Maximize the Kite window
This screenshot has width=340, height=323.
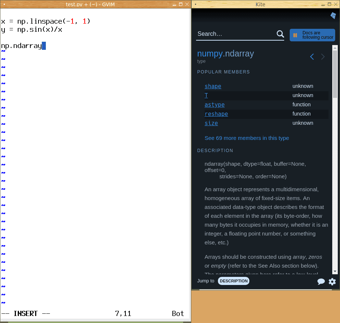[x=329, y=4]
